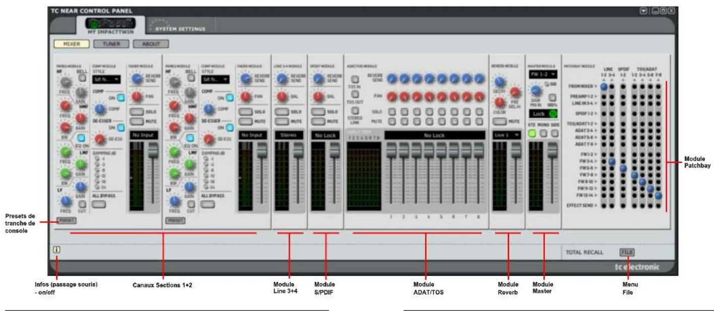Open the TOTAL RECALL FILE menu

coord(627,252)
